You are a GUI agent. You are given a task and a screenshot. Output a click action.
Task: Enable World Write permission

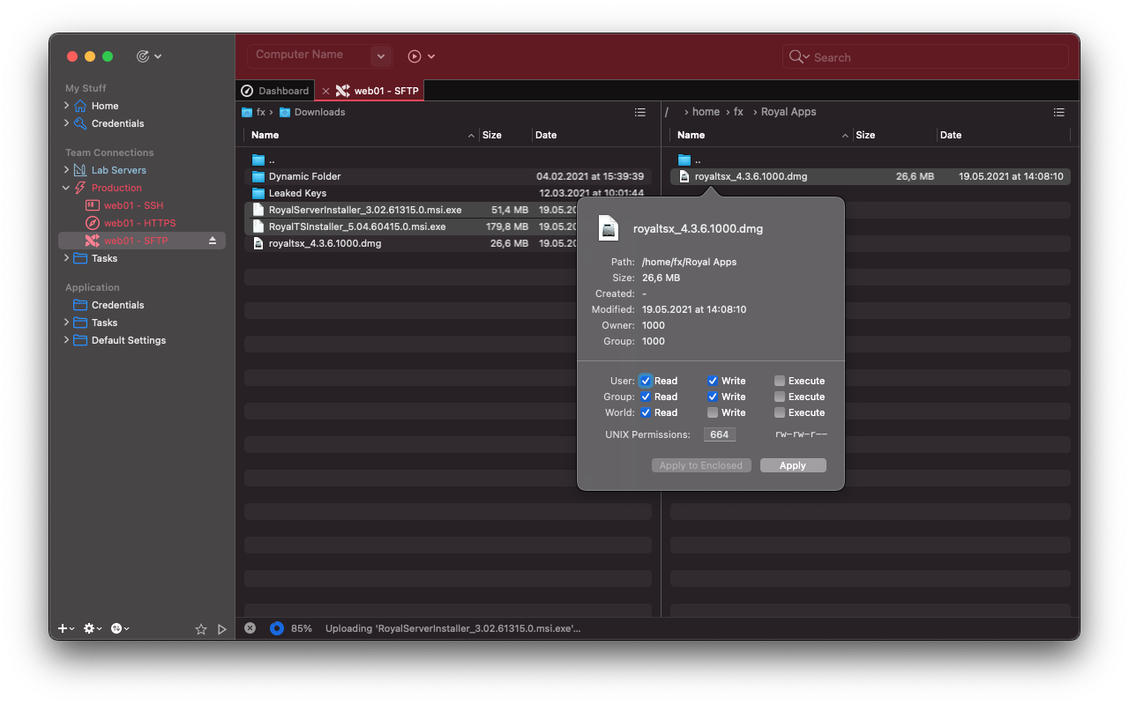(x=713, y=412)
